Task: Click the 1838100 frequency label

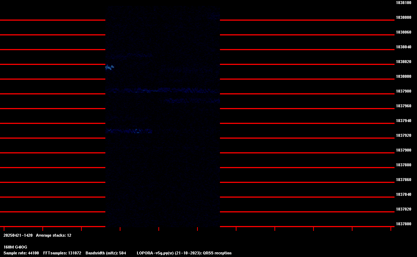Action: (x=403, y=3)
